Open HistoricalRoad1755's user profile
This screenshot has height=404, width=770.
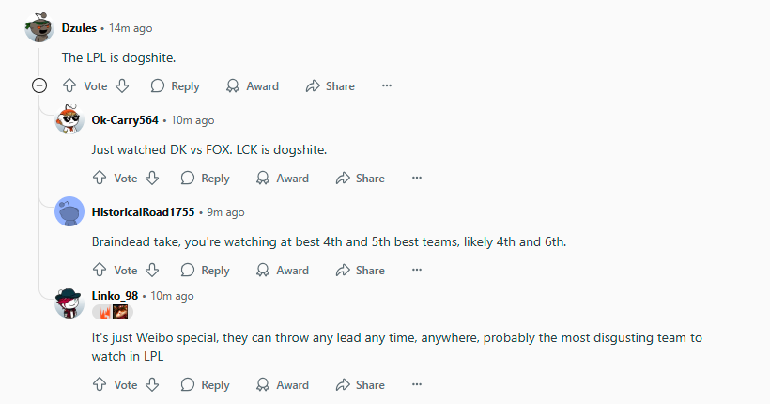tap(143, 212)
